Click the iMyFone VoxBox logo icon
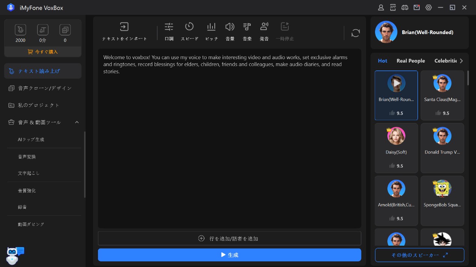476x267 pixels. tap(11, 8)
